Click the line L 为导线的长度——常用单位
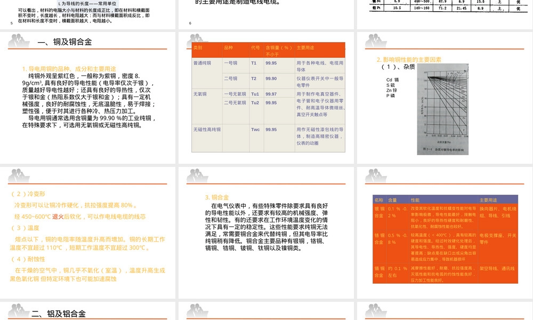533x320 pixels. pyautogui.click(x=87, y=3)
